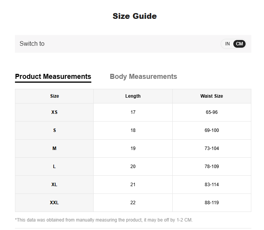264x230 pixels.
Task: Click the Length column header
Action: [133, 96]
